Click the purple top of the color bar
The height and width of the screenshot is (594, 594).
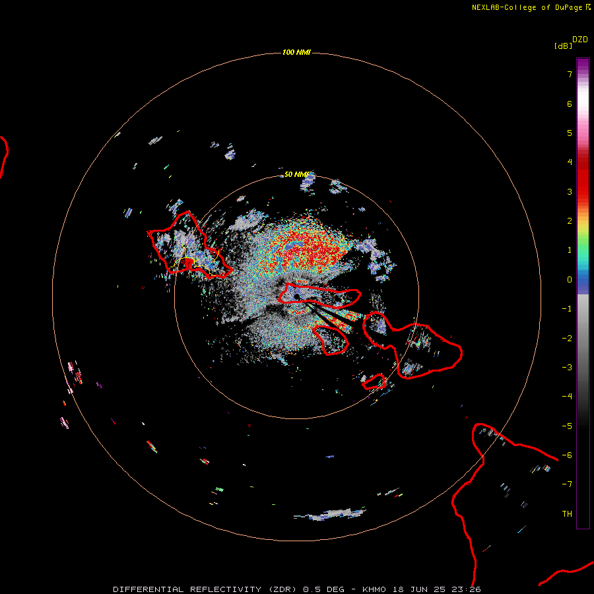point(583,65)
